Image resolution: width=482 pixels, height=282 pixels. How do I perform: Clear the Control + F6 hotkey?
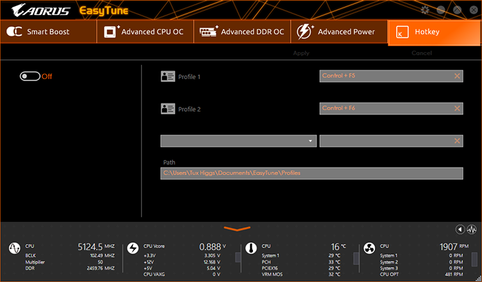[x=457, y=108]
